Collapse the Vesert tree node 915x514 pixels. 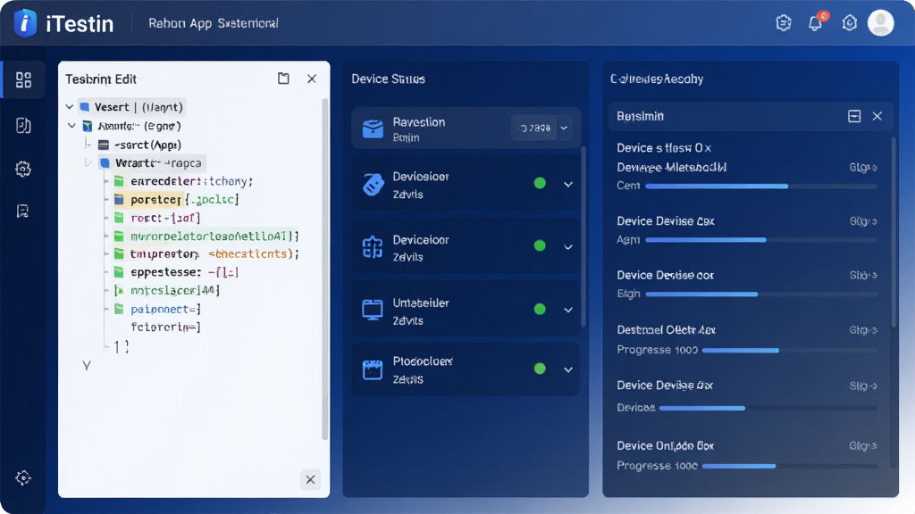point(70,107)
